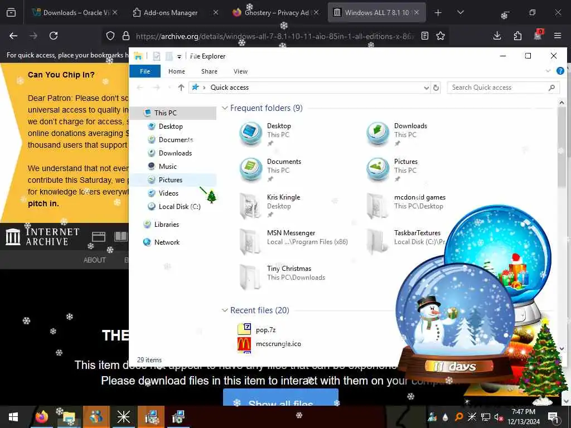Click the File Explorer forward arrow
The height and width of the screenshot is (428, 571).
[x=157, y=87]
